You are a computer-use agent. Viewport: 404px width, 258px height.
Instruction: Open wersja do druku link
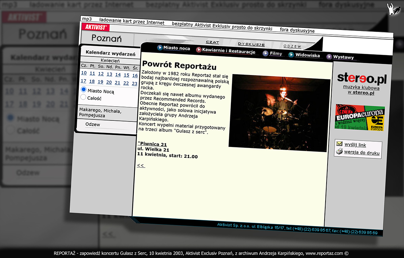click(362, 153)
